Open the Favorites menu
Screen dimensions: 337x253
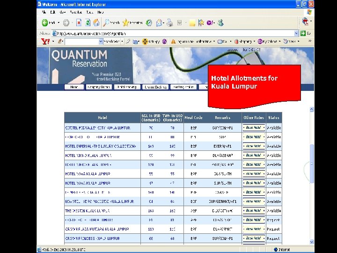76,12
